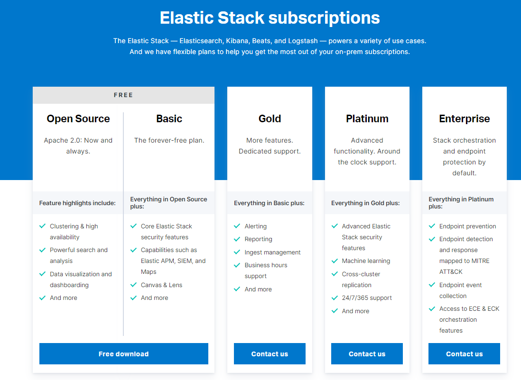Click the "FREE" banner above Open Source
The image size is (521, 380).
[x=123, y=95]
